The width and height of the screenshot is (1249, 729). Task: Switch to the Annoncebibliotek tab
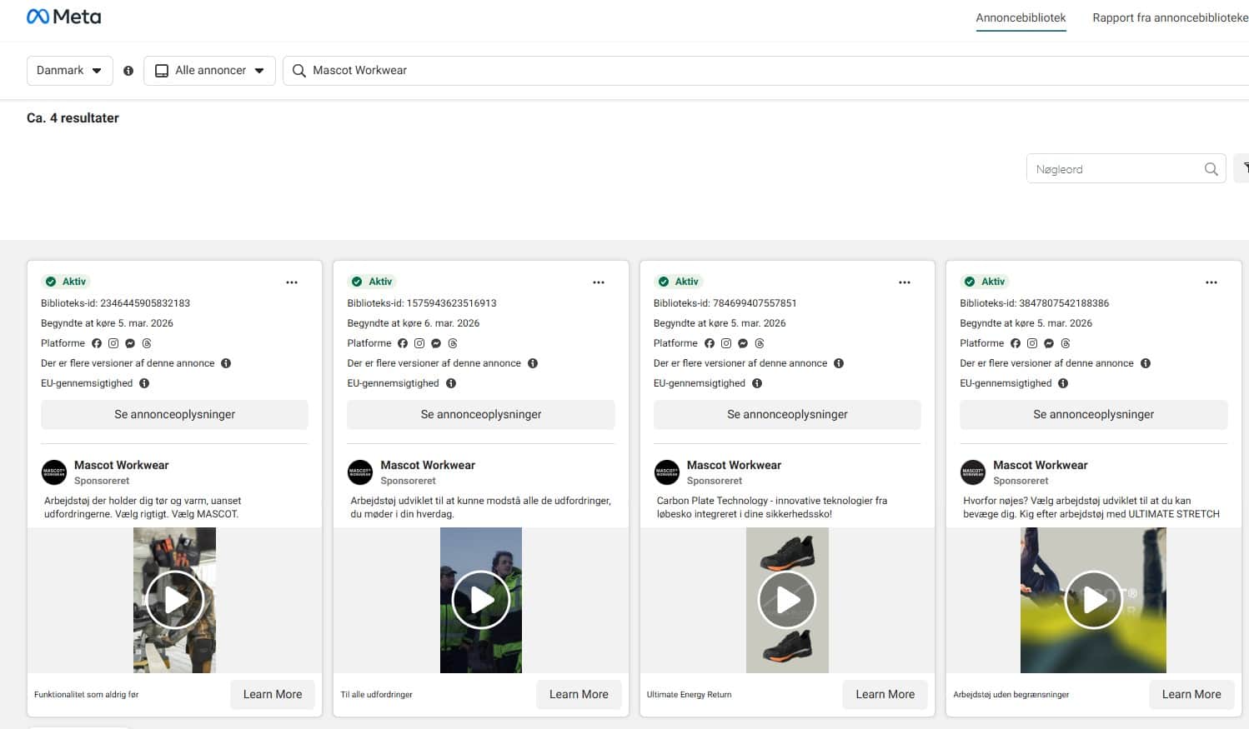point(1021,17)
